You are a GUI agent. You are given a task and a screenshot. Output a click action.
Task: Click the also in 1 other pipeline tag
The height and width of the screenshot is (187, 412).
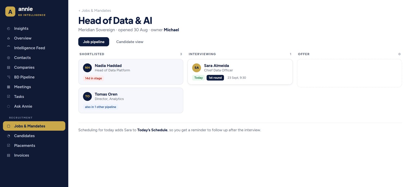pyautogui.click(x=100, y=107)
